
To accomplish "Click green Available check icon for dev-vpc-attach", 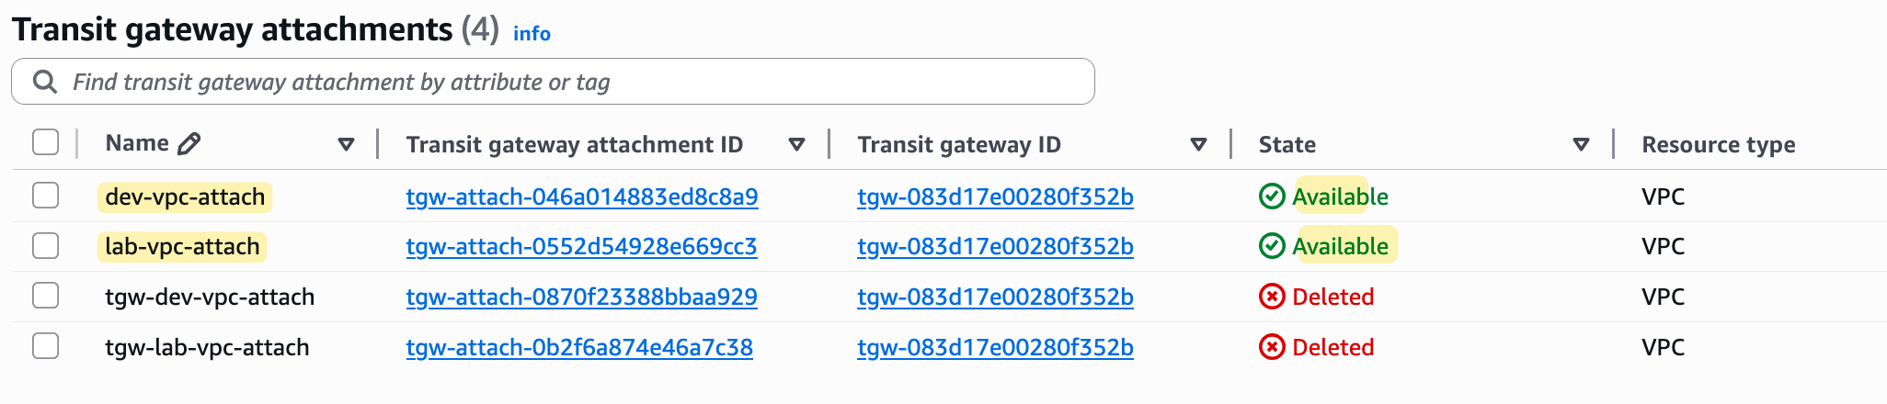I will point(1272,196).
